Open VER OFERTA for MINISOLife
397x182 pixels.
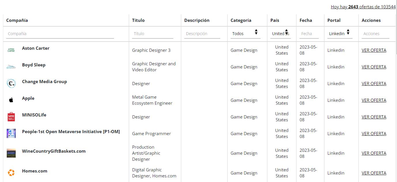(374, 117)
